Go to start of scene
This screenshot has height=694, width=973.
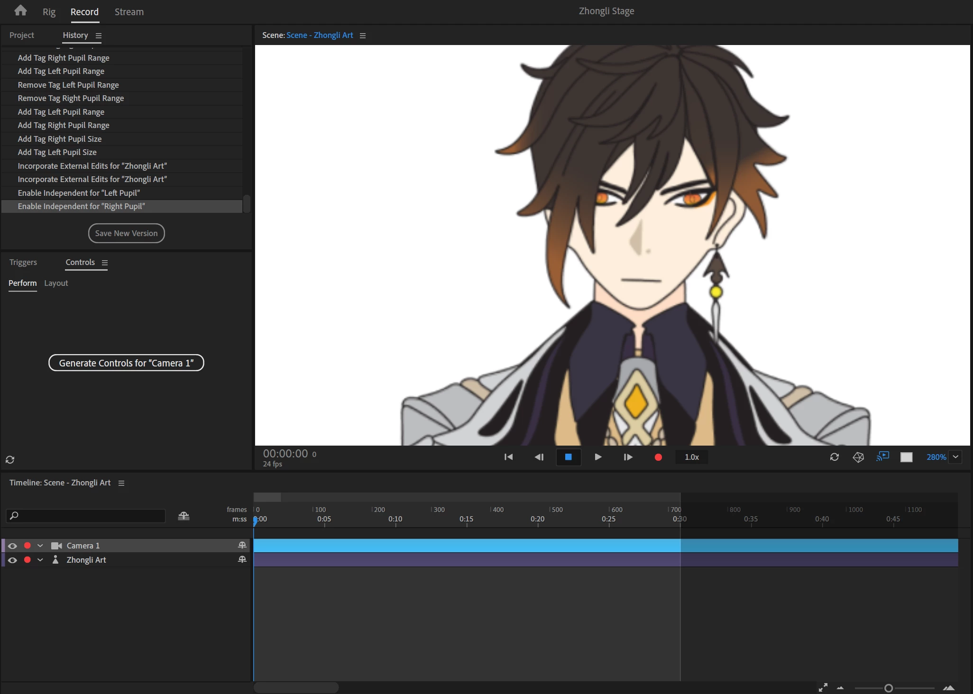pos(508,457)
